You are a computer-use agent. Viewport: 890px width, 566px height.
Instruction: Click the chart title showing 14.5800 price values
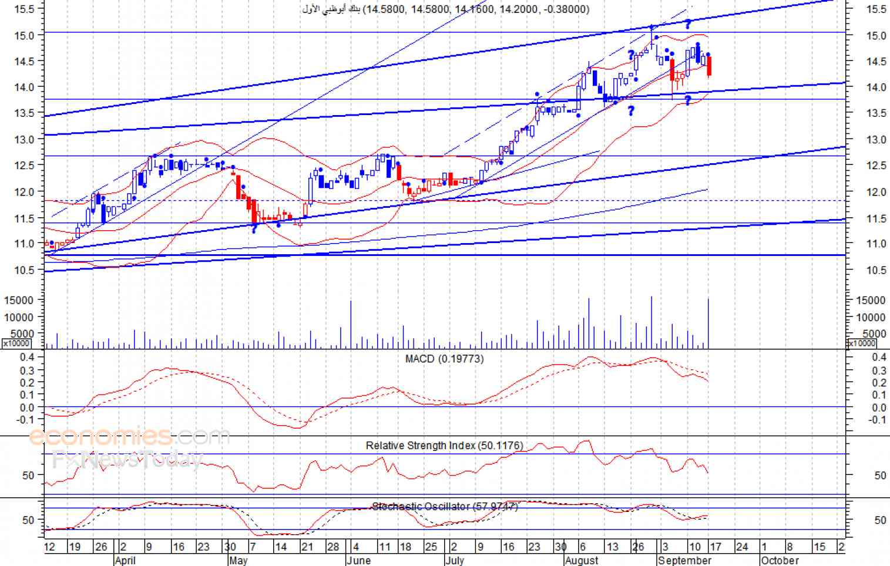pos(446,9)
